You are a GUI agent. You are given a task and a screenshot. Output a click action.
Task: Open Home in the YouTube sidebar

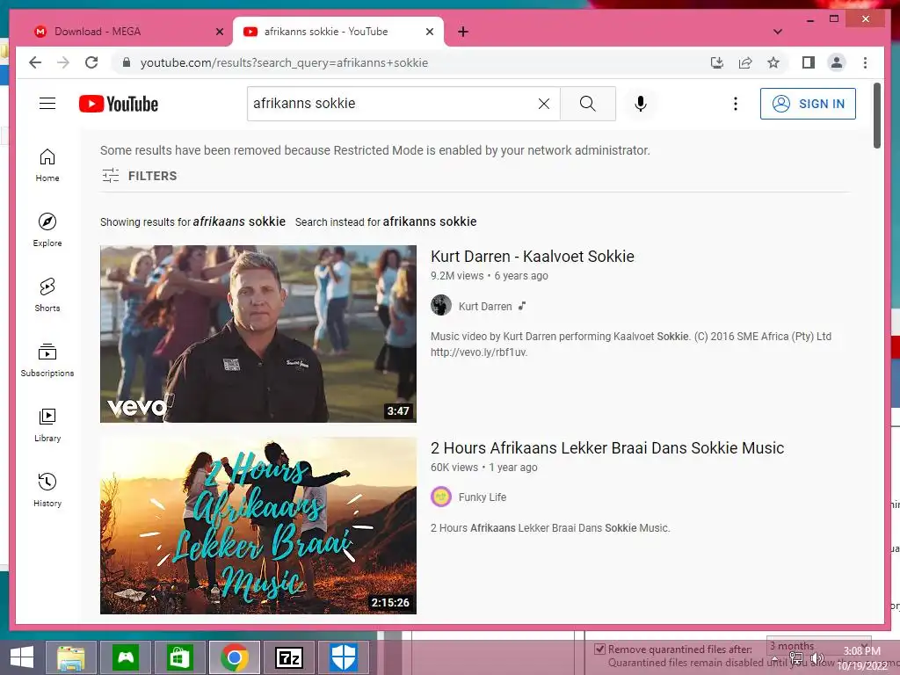coord(47,165)
